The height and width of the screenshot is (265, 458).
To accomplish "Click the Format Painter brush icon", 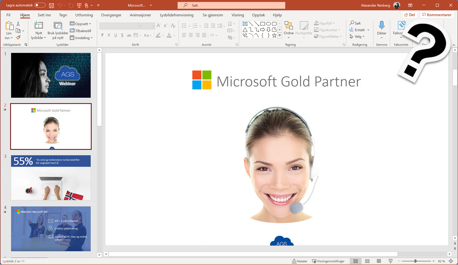I will pyautogui.click(x=18, y=37).
